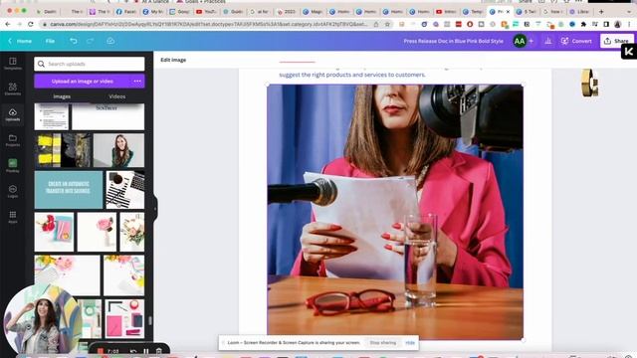Image resolution: width=637 pixels, height=358 pixels.
Task: Rename the Press Release Doc title
Action: pos(454,41)
